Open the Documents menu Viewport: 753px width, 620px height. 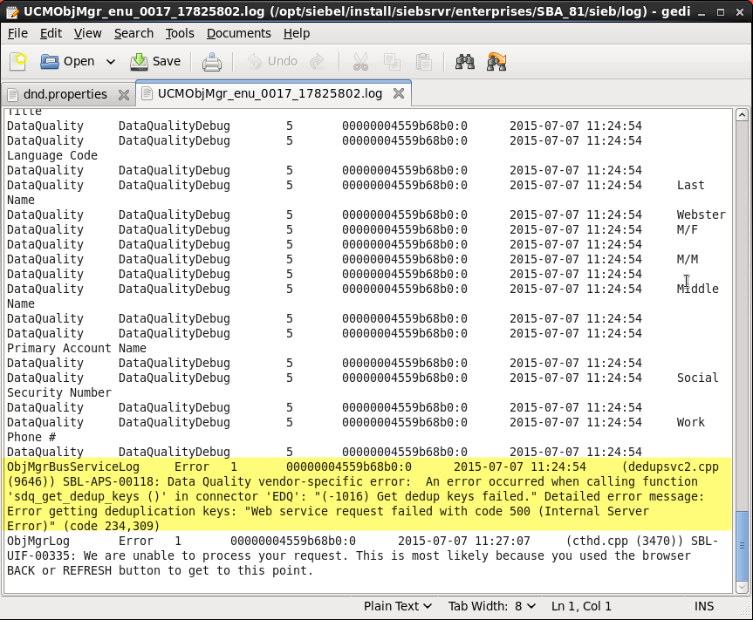point(238,33)
